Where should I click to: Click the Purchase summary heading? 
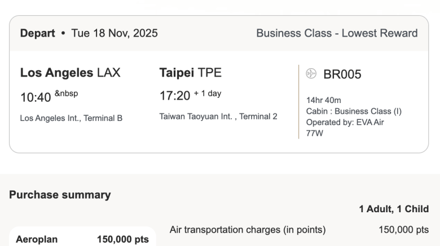point(60,195)
